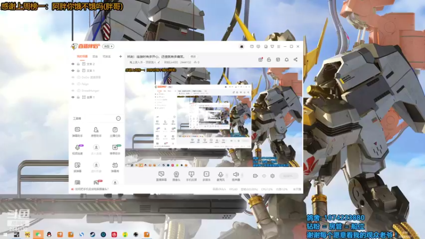Toggle visibility of 文本 1 source
This screenshot has width=425, height=239.
[x=73, y=71]
